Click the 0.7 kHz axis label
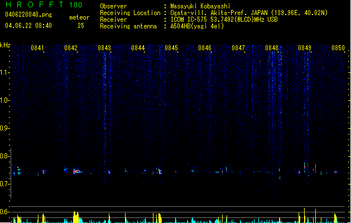This screenshot has width=351, height=223. (x=5, y=184)
